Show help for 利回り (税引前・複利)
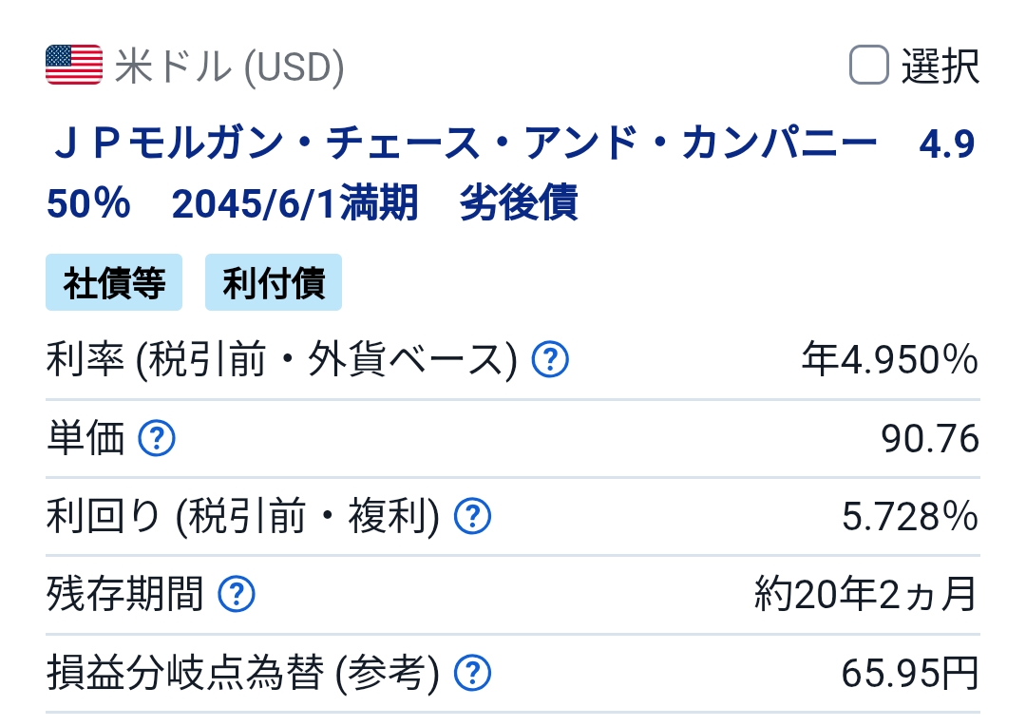Image resolution: width=1026 pixels, height=726 pixels. [x=472, y=517]
